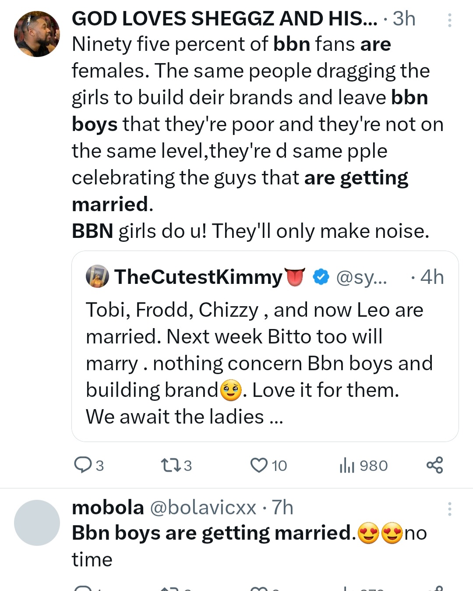Open TheCutestKimmy's verified badge
The image size is (473, 591).
tap(321, 277)
